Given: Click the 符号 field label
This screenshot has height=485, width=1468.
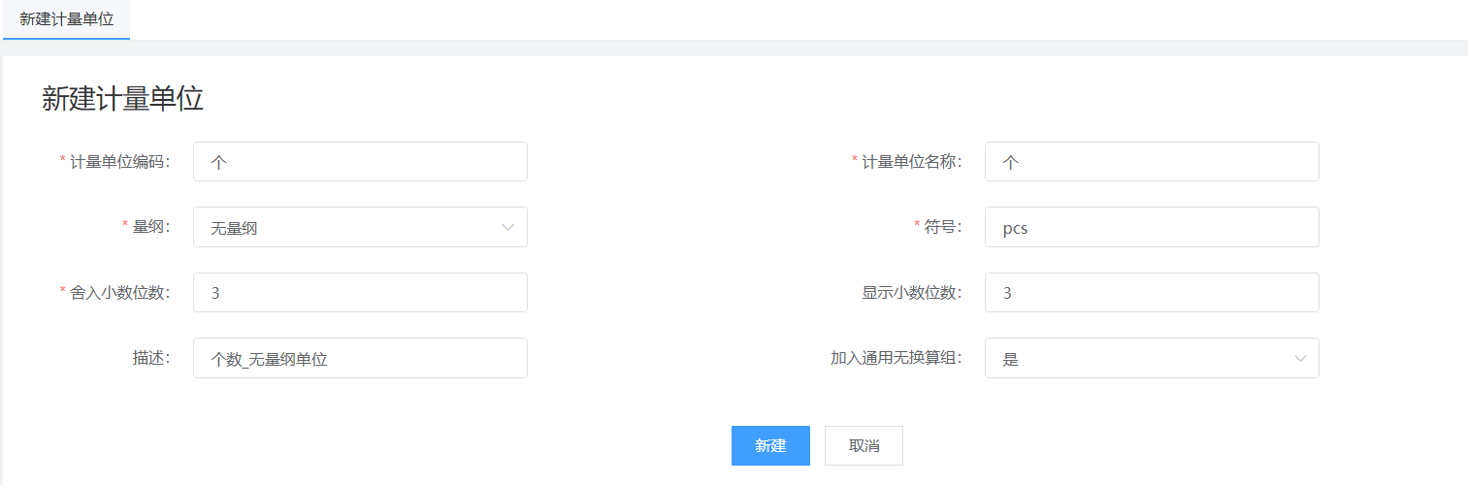Looking at the screenshot, I should (x=942, y=227).
